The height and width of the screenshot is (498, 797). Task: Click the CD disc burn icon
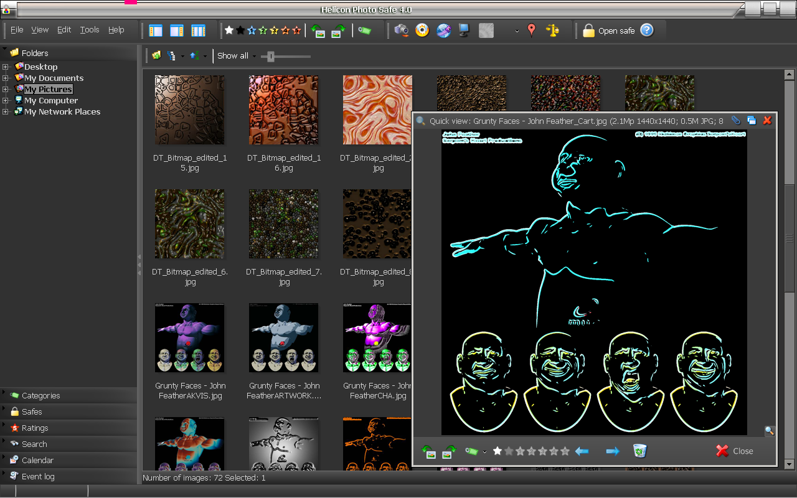(422, 30)
